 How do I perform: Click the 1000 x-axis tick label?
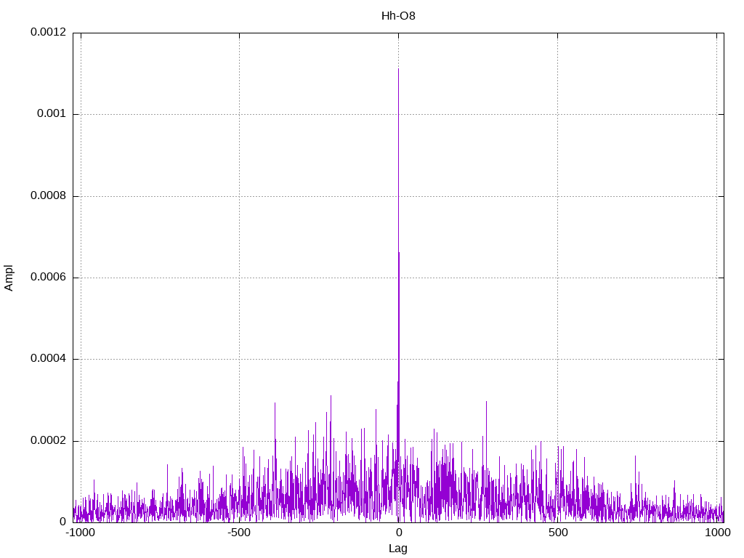click(717, 533)
